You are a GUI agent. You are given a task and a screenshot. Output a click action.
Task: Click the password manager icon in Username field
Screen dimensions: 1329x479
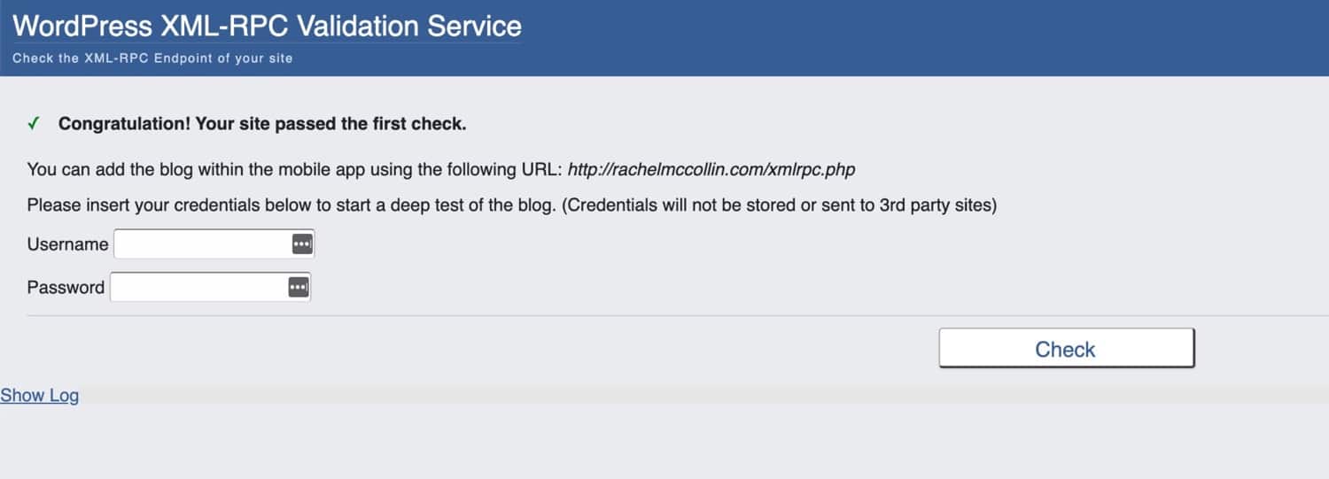click(302, 244)
